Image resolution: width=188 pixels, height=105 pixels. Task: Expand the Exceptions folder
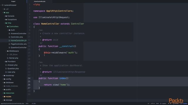coord(4,20)
